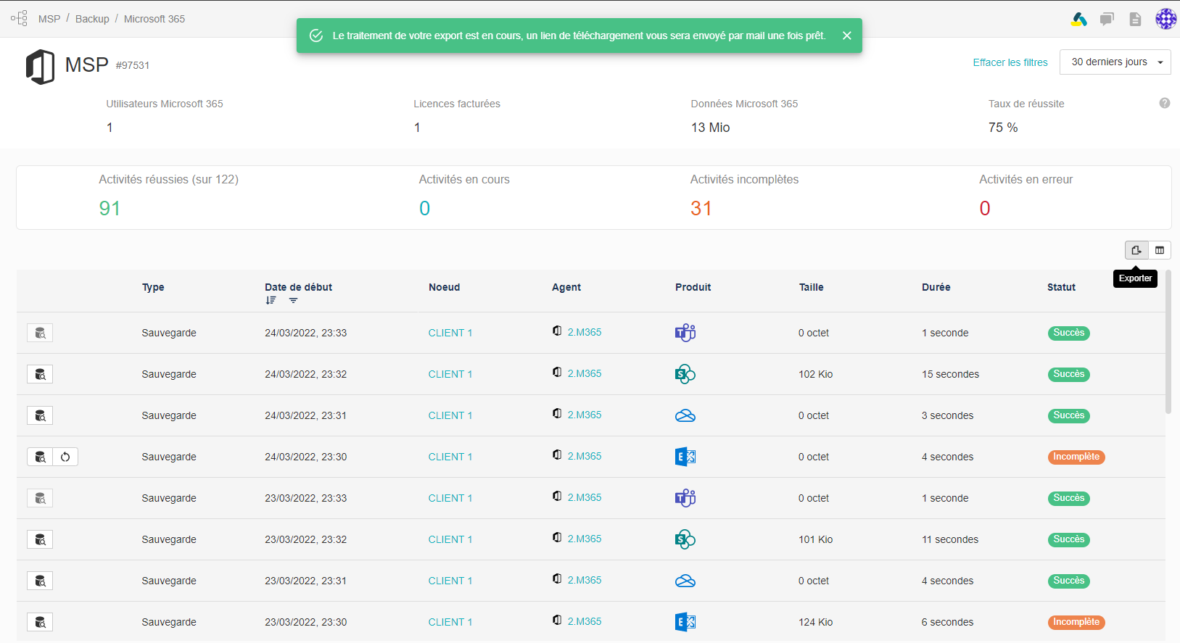Click the Taille column header

pos(811,287)
